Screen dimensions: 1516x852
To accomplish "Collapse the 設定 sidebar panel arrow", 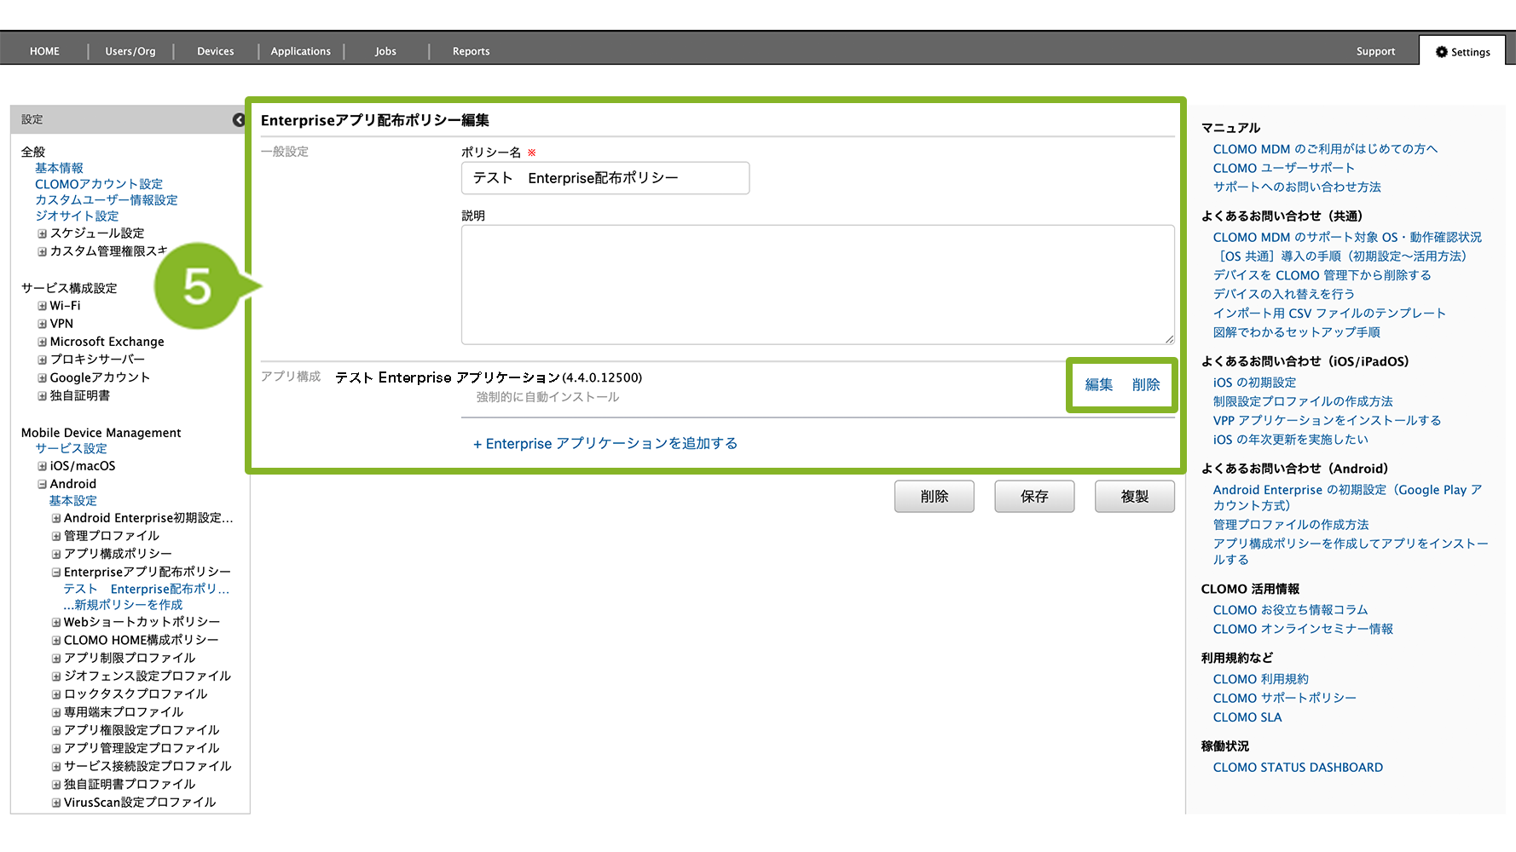I will pos(239,120).
